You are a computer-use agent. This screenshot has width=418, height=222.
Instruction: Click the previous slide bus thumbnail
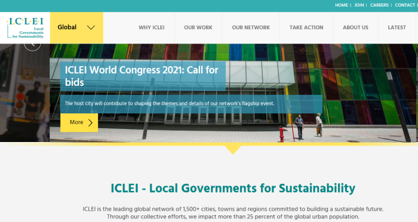tap(25, 92)
